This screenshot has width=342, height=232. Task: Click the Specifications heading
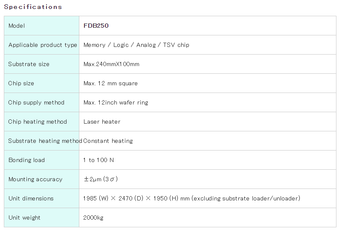33,7
